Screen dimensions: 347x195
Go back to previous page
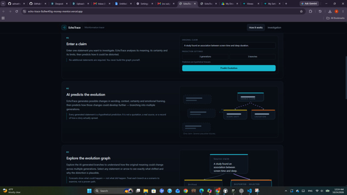point(4,12)
